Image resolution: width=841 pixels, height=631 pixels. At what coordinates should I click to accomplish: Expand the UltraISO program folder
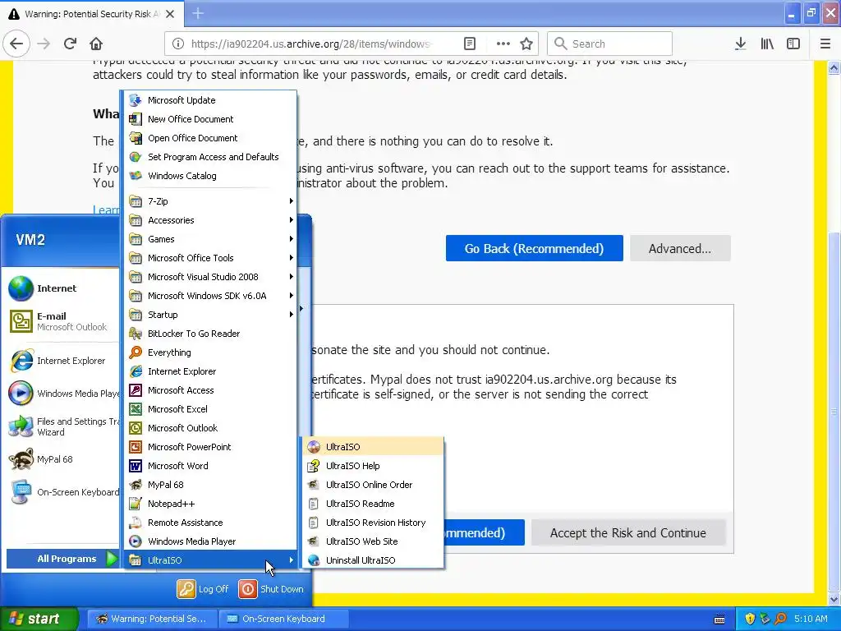pos(210,560)
